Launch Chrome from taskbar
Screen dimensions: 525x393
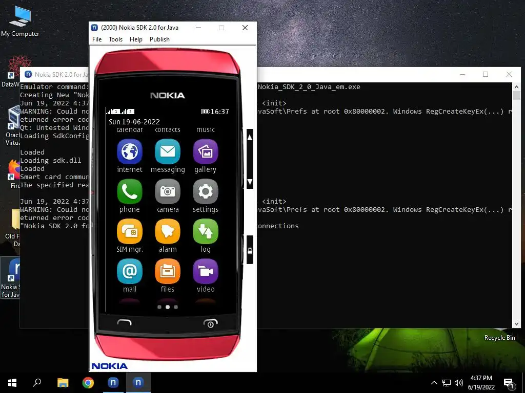tap(88, 383)
